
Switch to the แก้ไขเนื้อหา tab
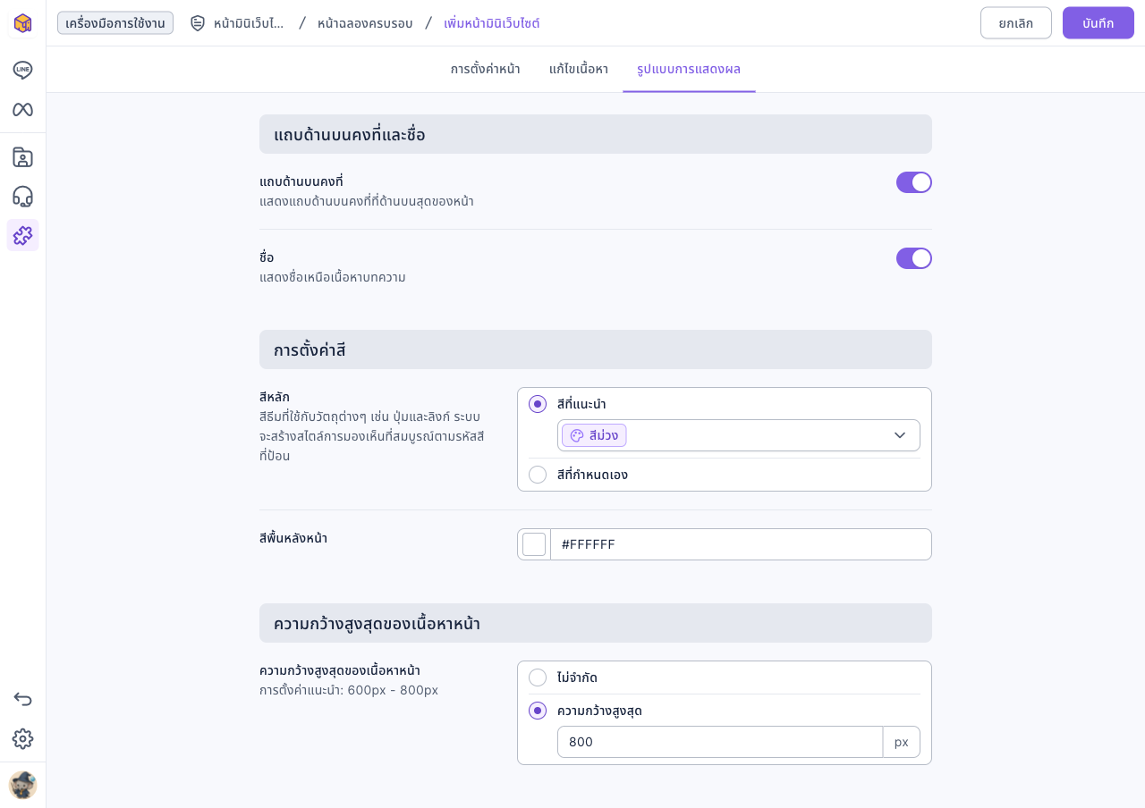[579, 69]
